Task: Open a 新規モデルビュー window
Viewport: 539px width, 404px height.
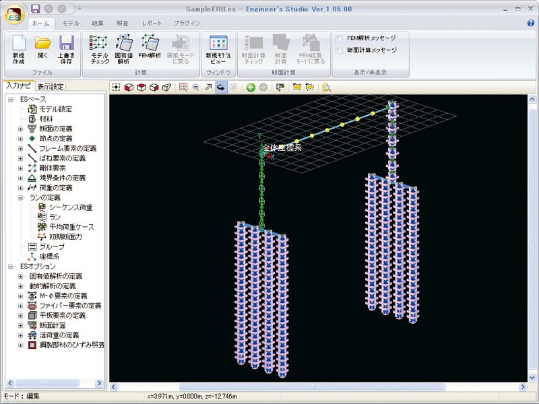Action: [x=217, y=48]
